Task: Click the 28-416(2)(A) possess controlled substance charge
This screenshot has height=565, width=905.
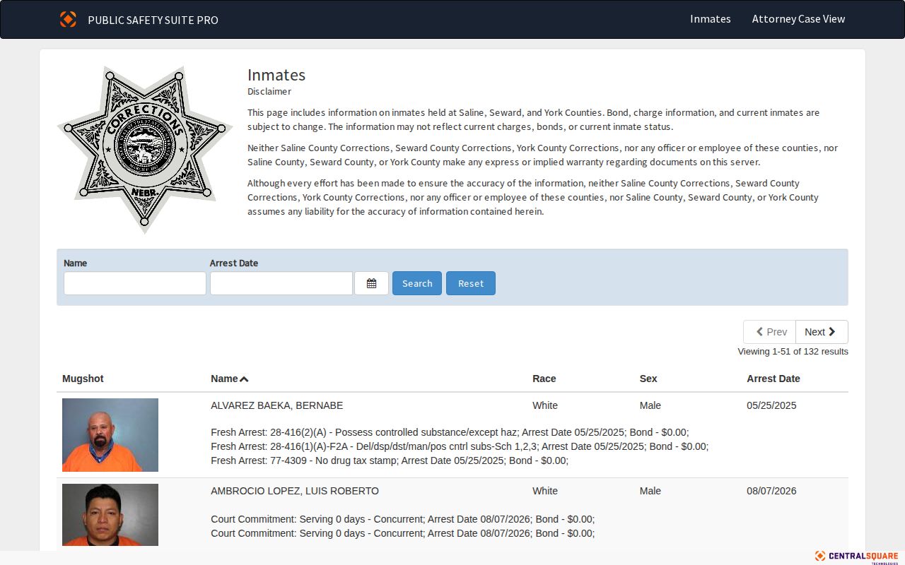Action: 450,432
